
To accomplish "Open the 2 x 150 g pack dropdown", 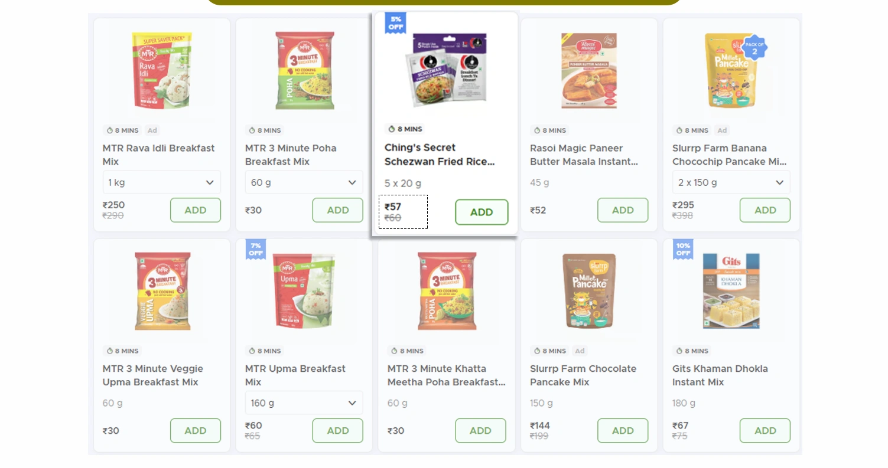I will [731, 182].
